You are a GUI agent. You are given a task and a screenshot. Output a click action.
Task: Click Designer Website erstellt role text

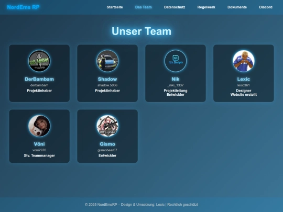pos(244,93)
